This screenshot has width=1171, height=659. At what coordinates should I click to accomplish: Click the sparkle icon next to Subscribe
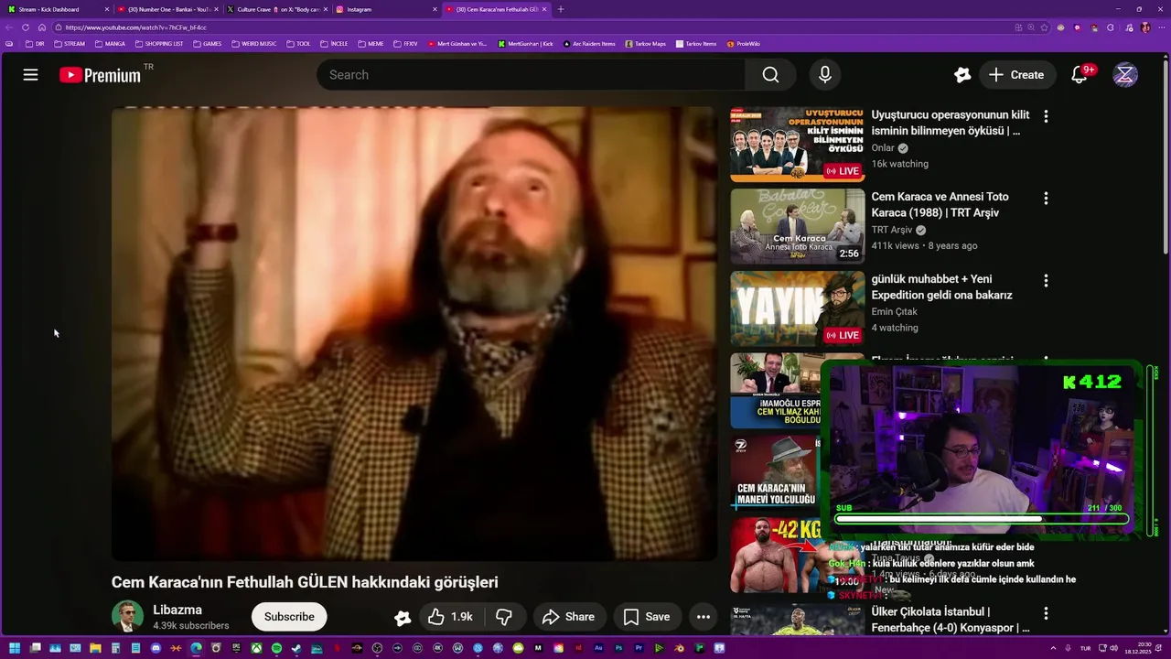click(x=403, y=618)
